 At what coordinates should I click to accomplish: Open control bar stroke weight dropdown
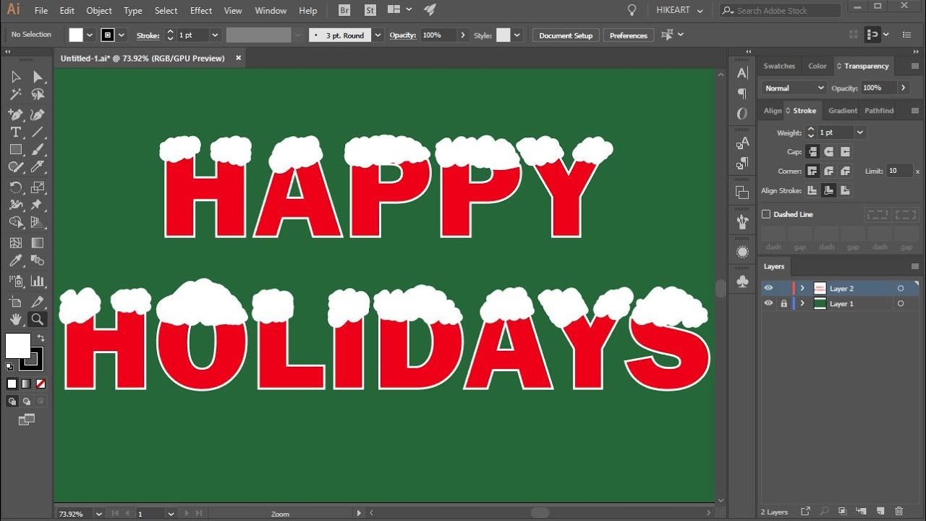(215, 35)
